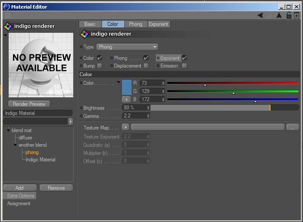Click the Cinema 4D title bar icon
This screenshot has width=303, height=222.
coord(6,7)
